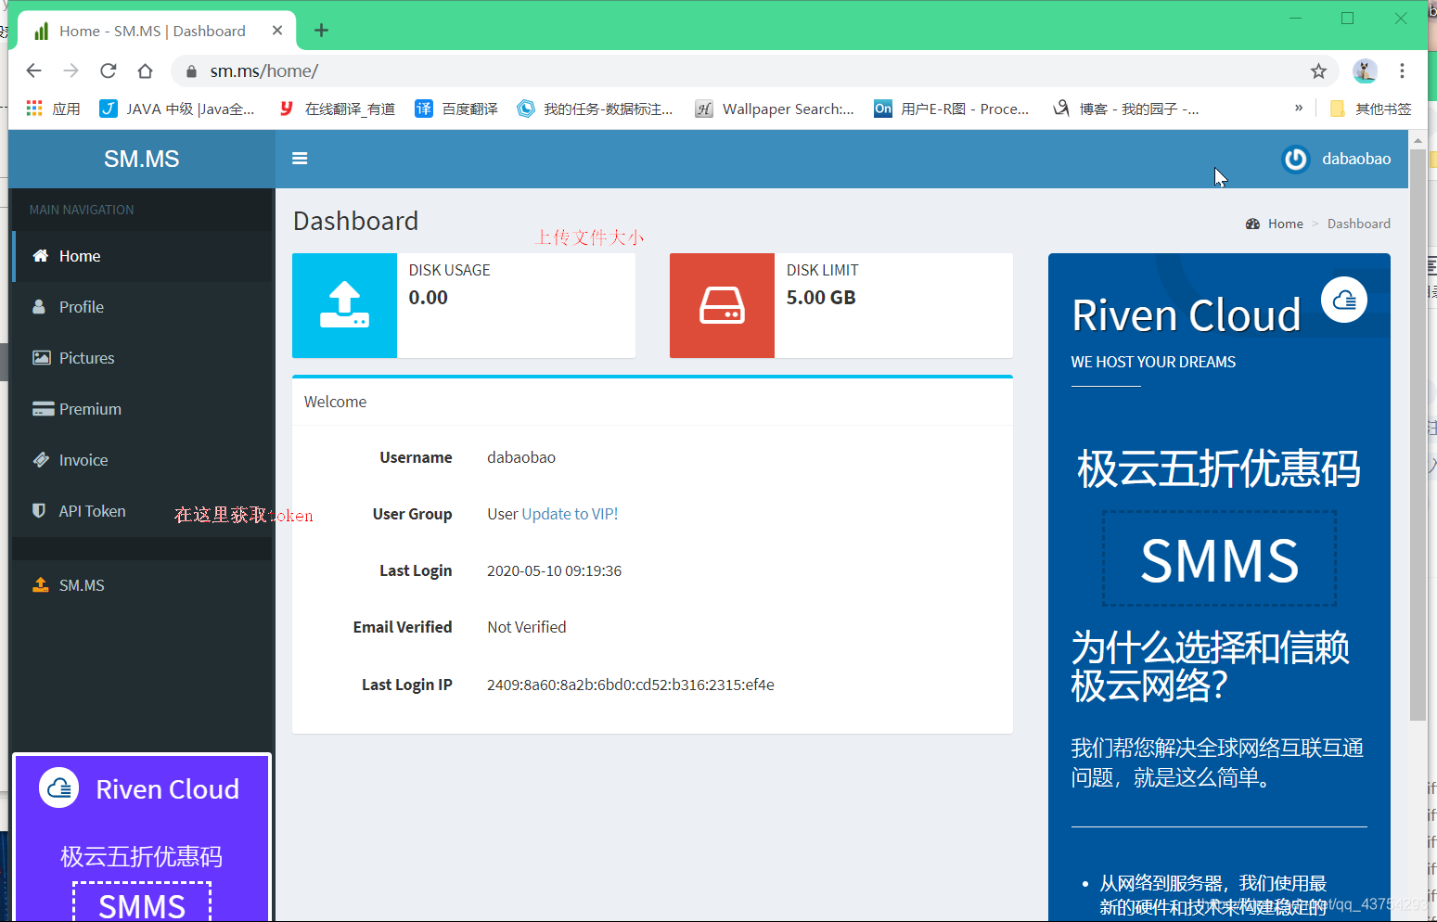Open a new browser tab with plus
The width and height of the screenshot is (1437, 922).
pos(321,31)
